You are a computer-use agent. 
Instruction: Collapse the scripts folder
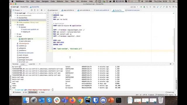(x=15, y=25)
